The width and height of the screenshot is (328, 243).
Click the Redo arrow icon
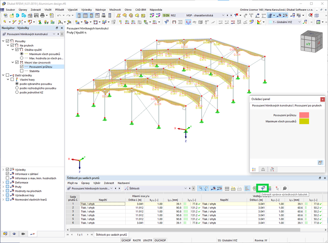click(68, 15)
